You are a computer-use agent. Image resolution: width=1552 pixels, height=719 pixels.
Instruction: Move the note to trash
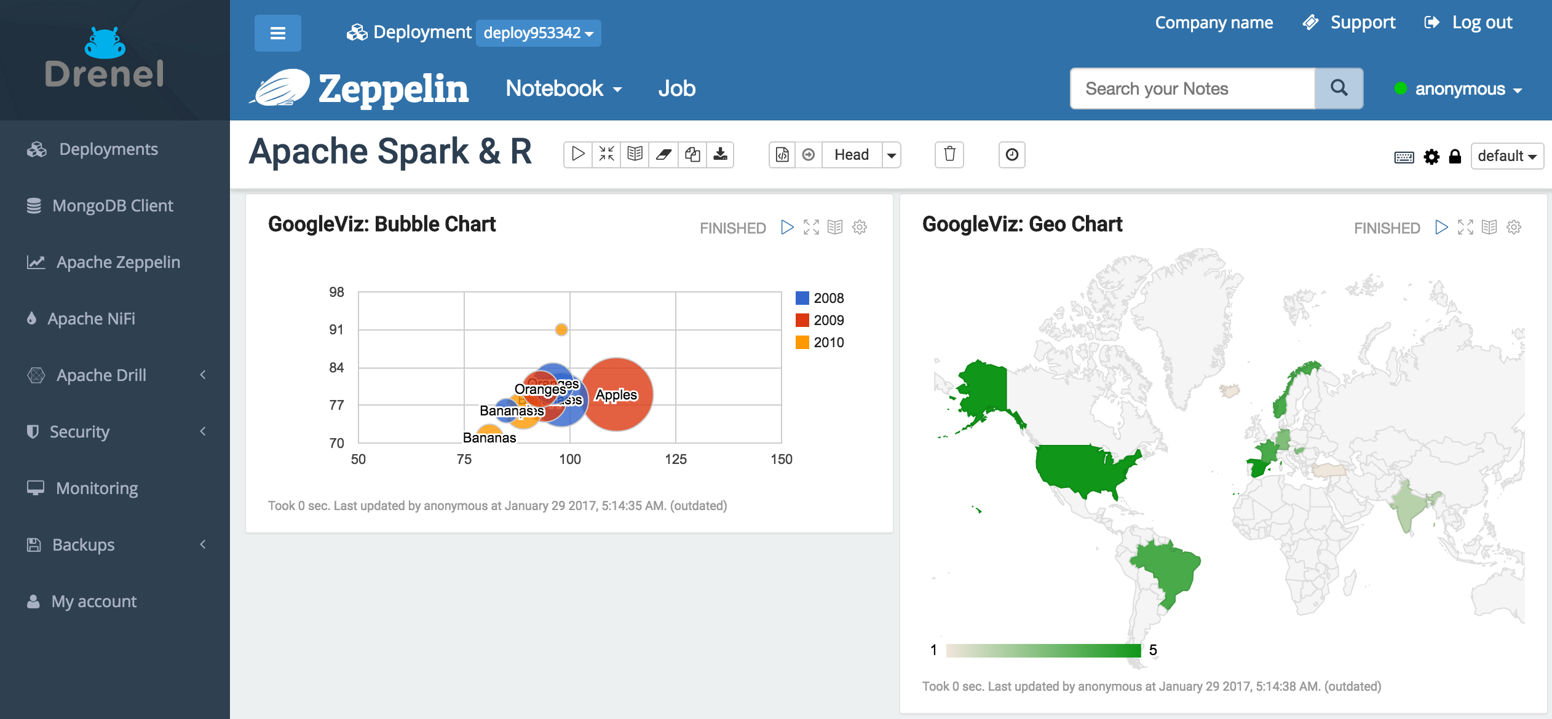point(949,154)
